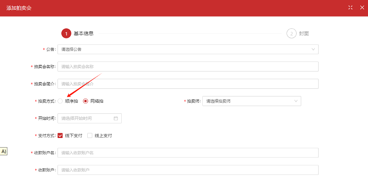Click the fullscreen expand icon in header

tap(350, 7)
